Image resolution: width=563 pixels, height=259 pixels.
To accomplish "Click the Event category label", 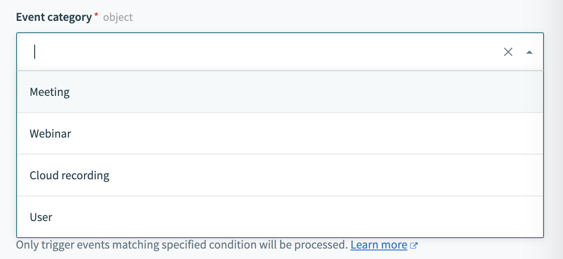I will [x=54, y=18].
